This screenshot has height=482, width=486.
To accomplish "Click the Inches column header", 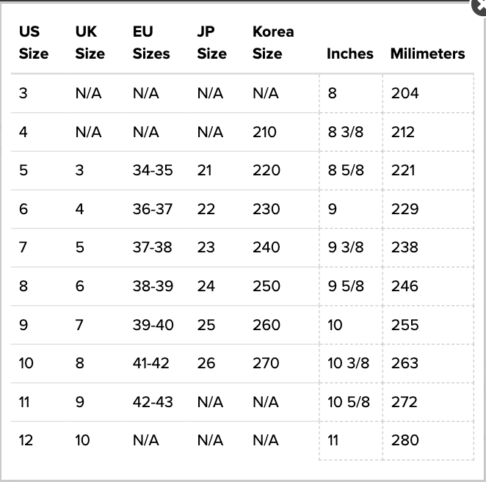I will (349, 54).
